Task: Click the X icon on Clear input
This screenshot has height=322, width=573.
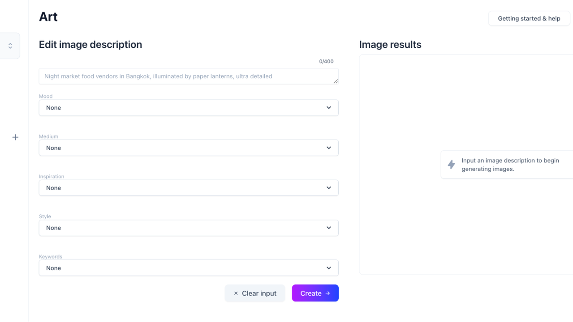Action: pos(236,293)
